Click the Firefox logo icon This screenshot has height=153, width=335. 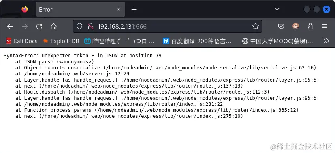[25, 9]
